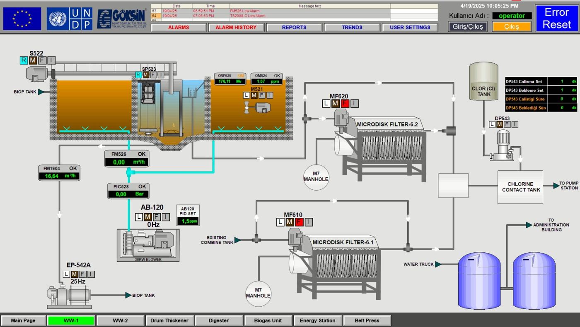Toggle the M mode box for M521
Image resolution: width=580 pixels, height=327 pixels.
pyautogui.click(x=255, y=95)
